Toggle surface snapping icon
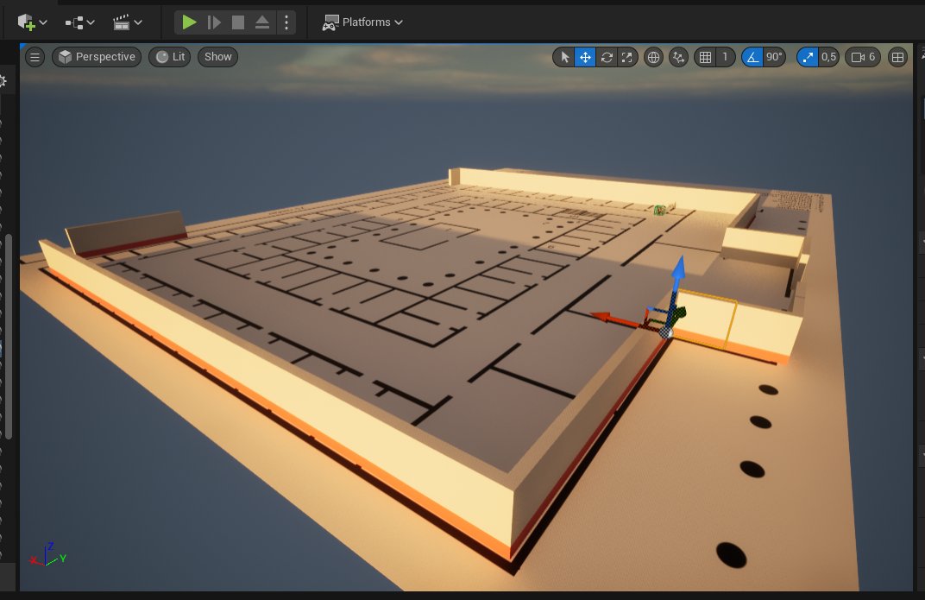 [x=679, y=57]
